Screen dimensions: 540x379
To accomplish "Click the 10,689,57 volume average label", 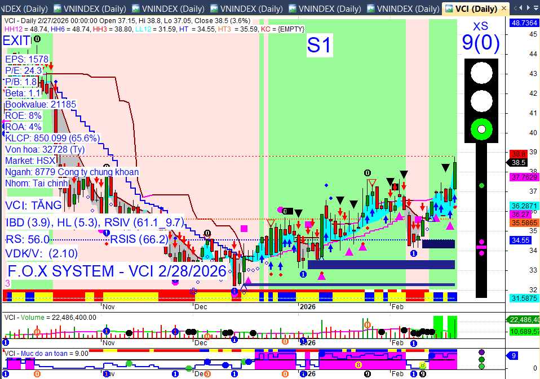I will [525, 332].
